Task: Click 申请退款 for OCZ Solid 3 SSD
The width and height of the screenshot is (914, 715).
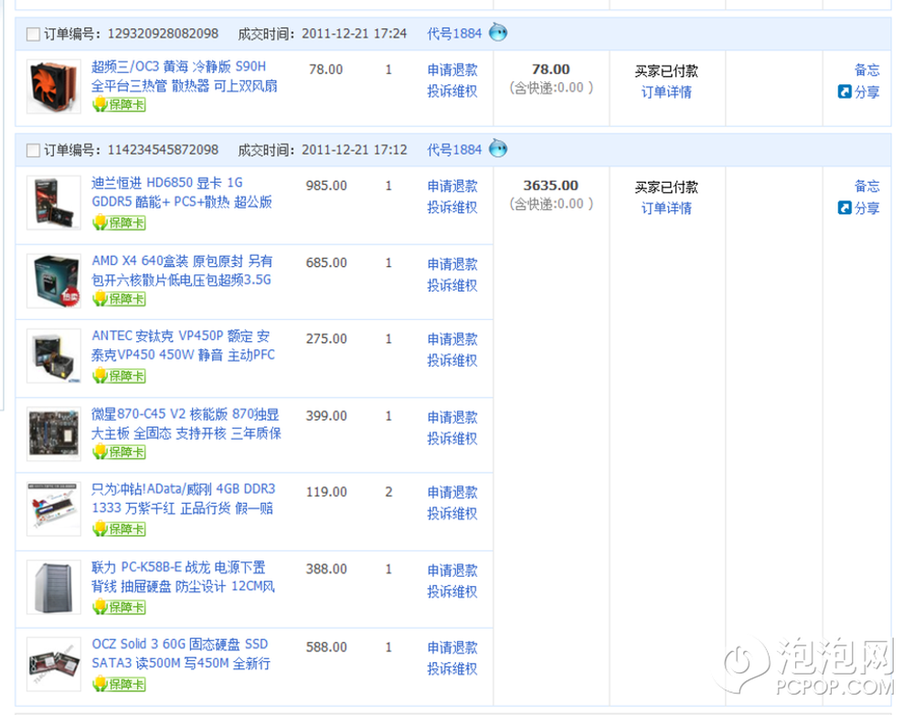Action: point(452,647)
